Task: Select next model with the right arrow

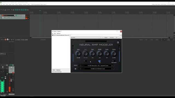Action: [84, 66]
